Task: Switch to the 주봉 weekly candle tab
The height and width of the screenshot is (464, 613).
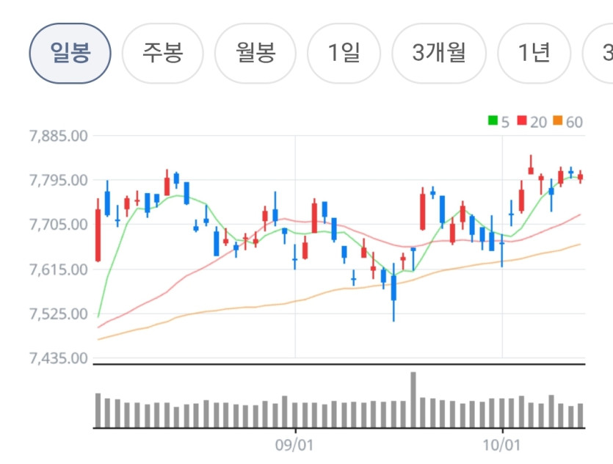Action: (x=163, y=53)
